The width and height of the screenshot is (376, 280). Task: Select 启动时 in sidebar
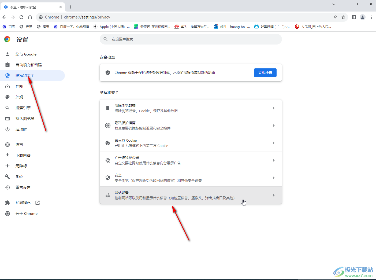coord(32,129)
